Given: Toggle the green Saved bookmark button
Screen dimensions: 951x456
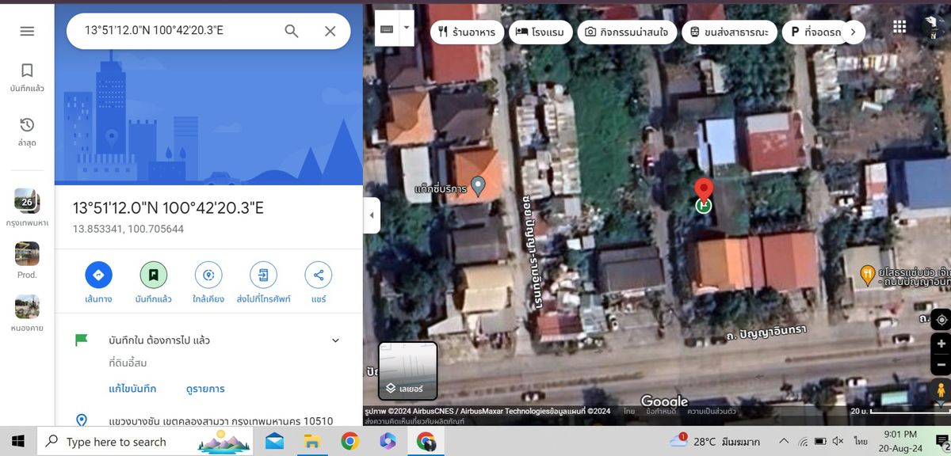Looking at the screenshot, I should pos(154,283).
